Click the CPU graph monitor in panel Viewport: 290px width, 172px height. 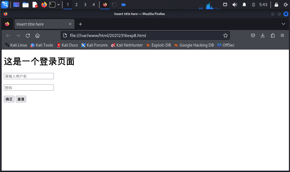pyautogui.click(x=202, y=5)
